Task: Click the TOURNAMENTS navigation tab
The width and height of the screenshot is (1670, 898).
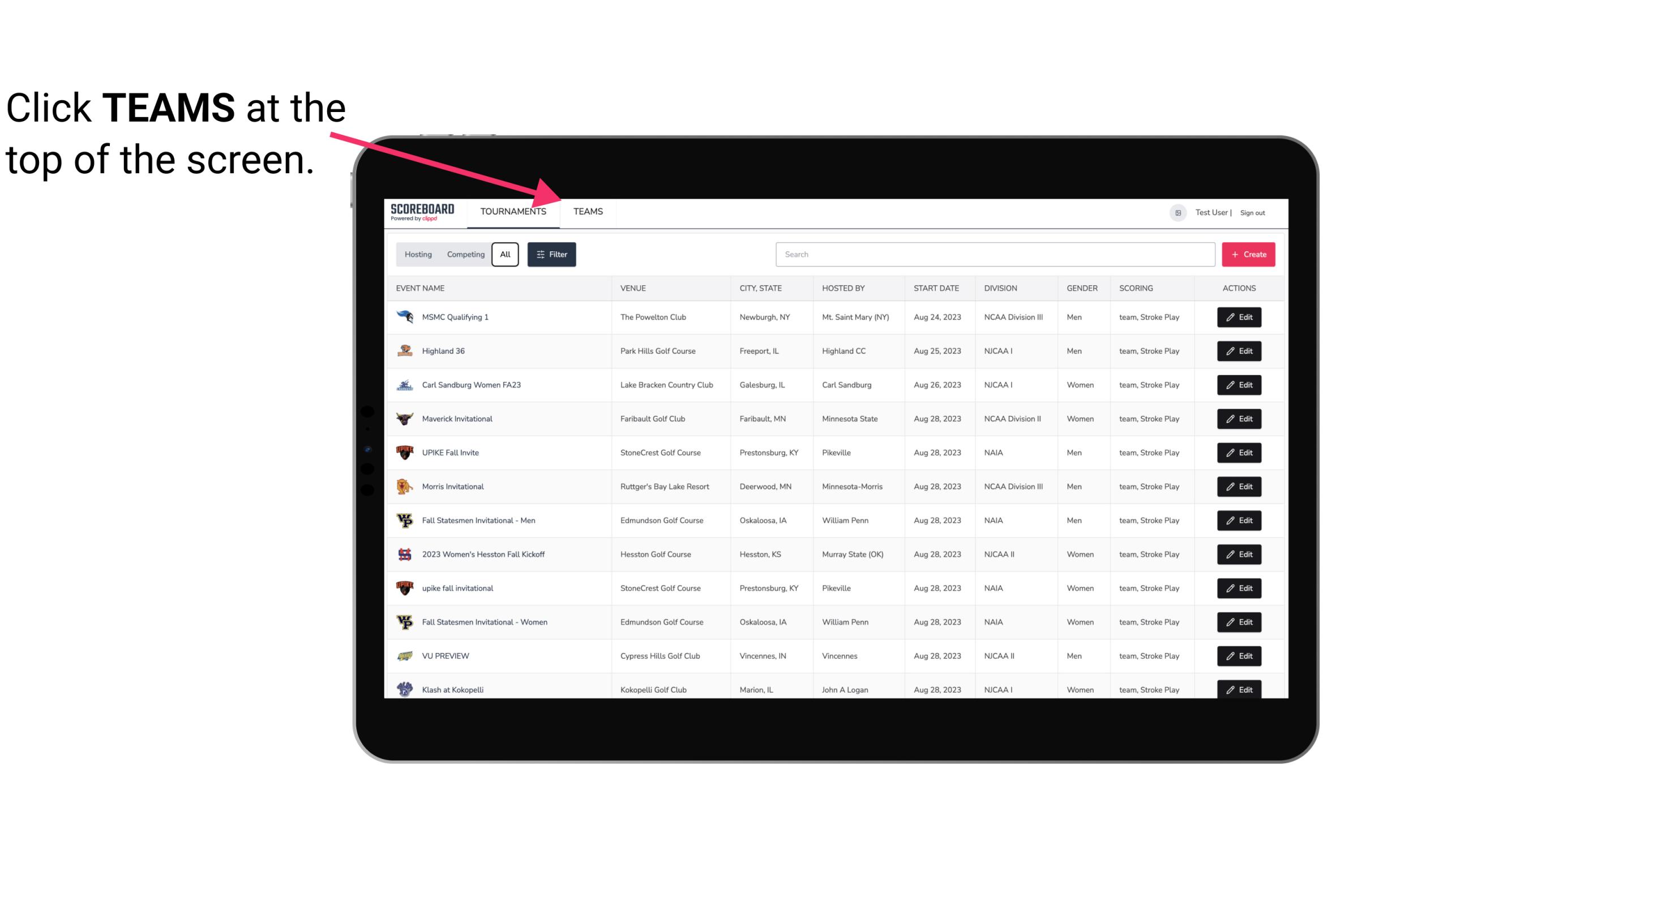Action: point(513,211)
